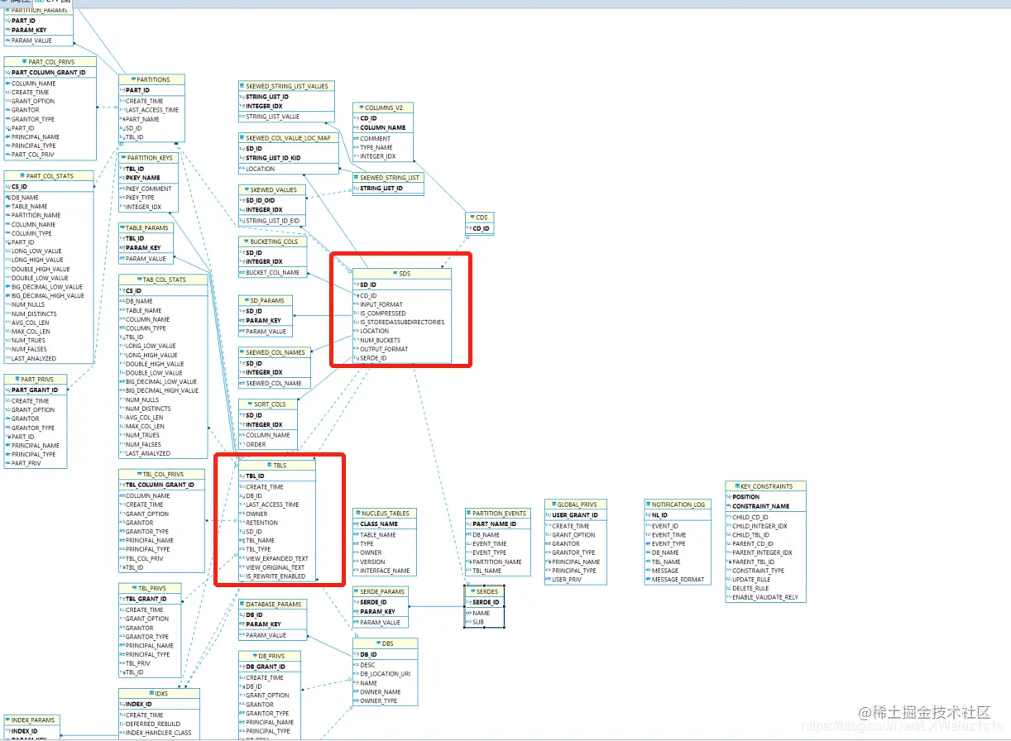Viewport: 1011px width, 741px height.
Task: Click the table icon beside SKEWED_VALUES title
Action: [x=247, y=190]
